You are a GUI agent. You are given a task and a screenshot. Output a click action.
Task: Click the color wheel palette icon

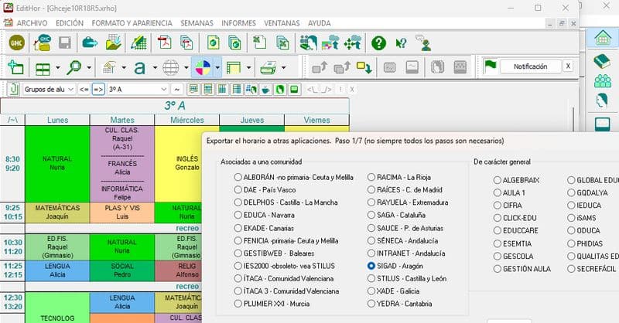pyautogui.click(x=203, y=68)
